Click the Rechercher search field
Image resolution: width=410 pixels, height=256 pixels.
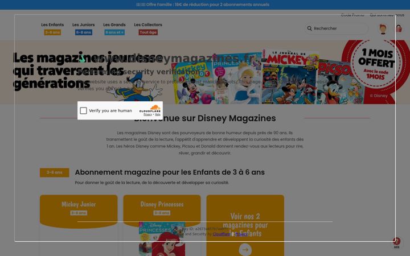pyautogui.click(x=337, y=28)
